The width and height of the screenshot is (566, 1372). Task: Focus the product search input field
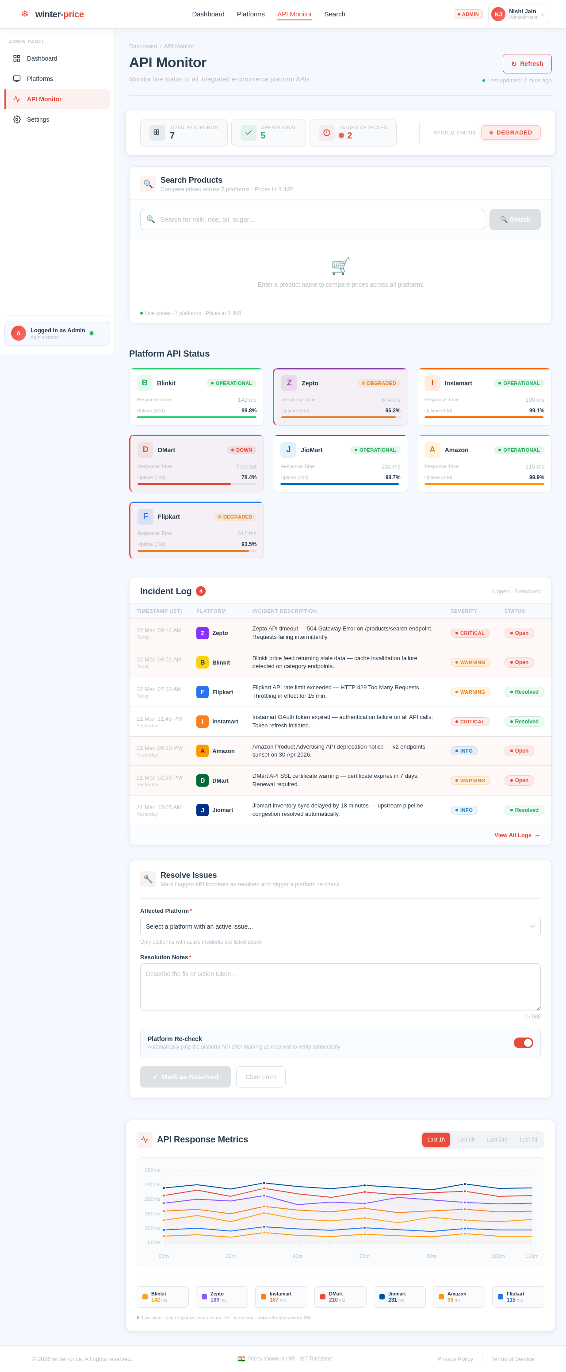[313, 219]
